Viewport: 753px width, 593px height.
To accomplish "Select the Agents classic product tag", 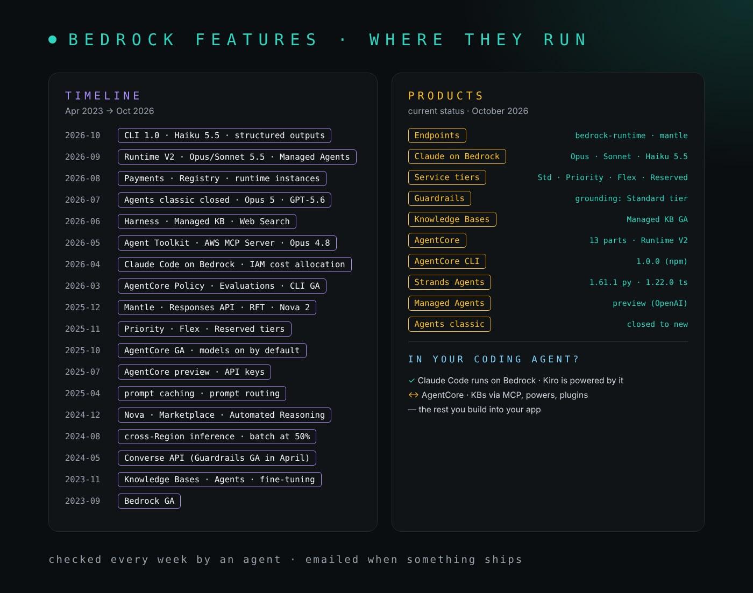I will (449, 324).
